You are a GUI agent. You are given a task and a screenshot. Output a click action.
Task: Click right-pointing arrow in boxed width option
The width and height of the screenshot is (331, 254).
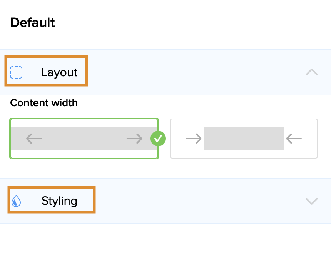tap(194, 139)
